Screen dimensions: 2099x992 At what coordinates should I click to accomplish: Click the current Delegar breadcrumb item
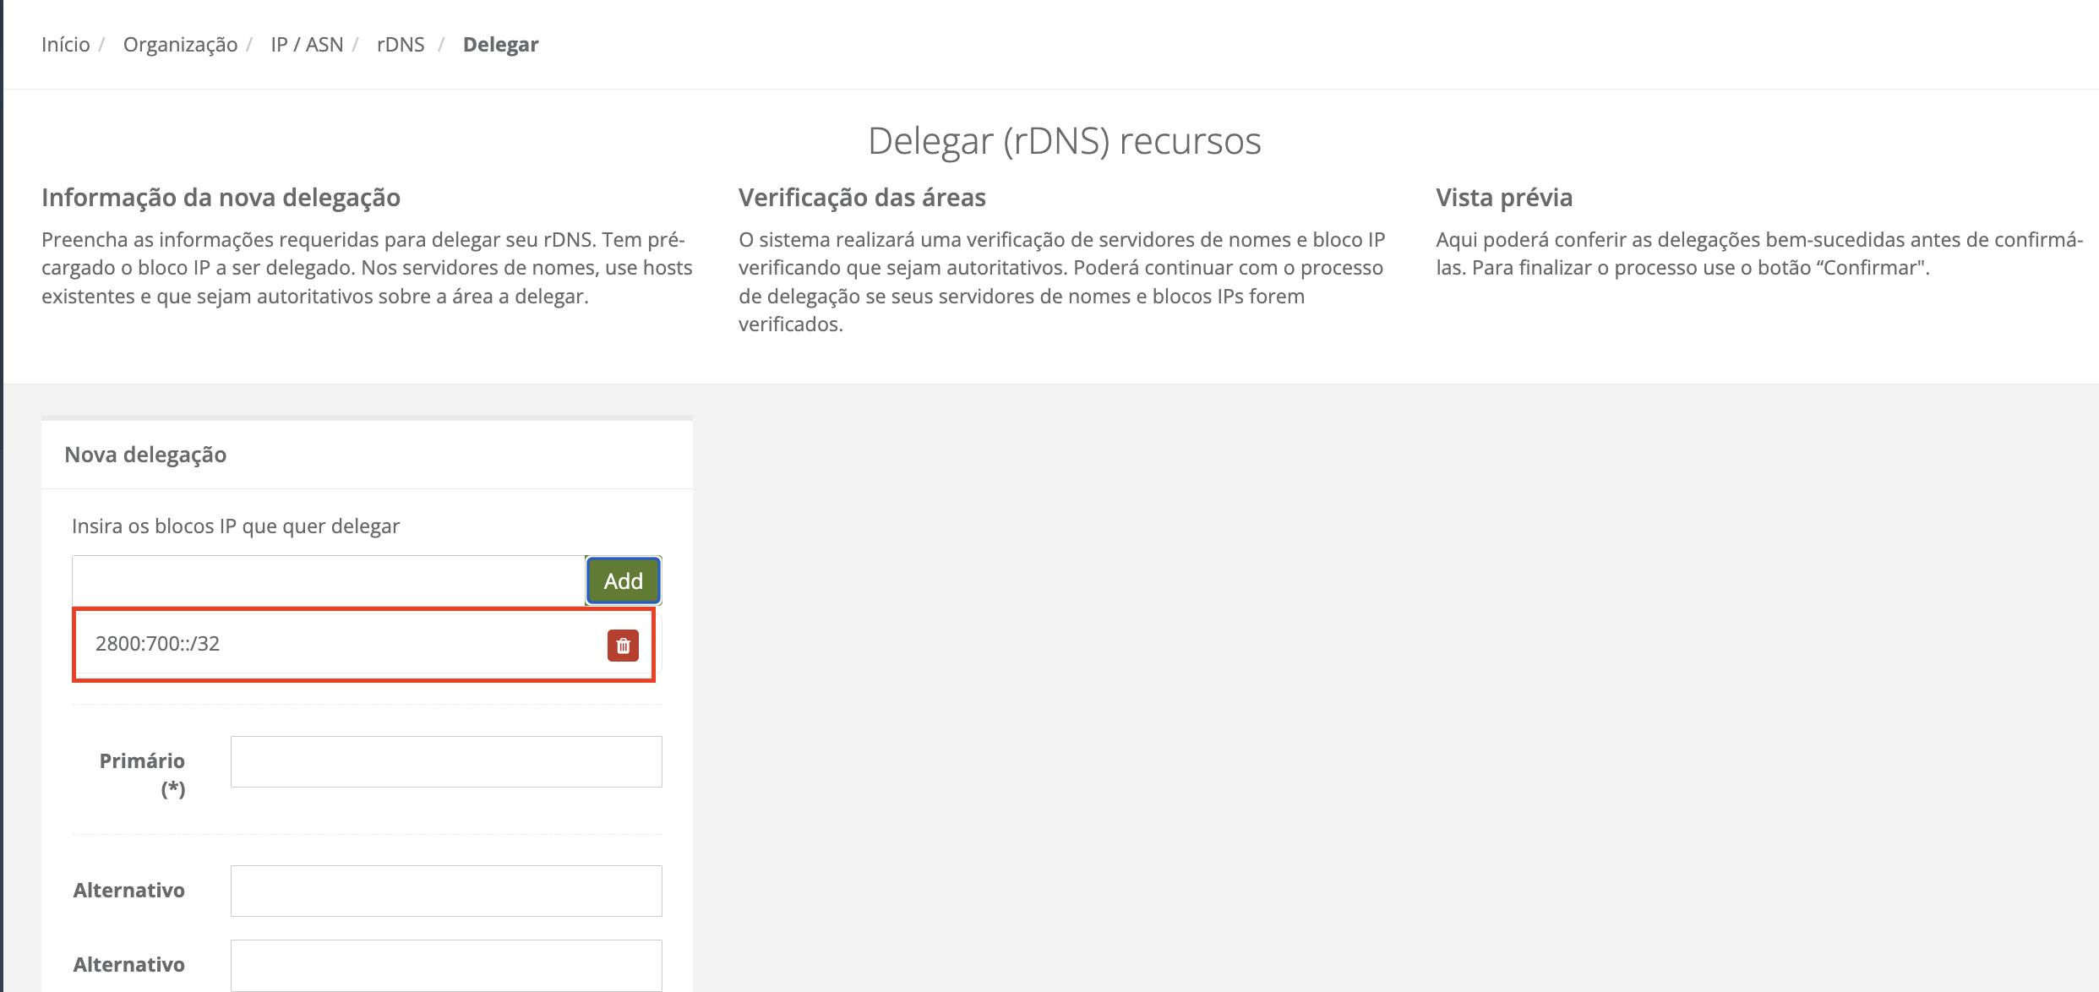tap(500, 45)
